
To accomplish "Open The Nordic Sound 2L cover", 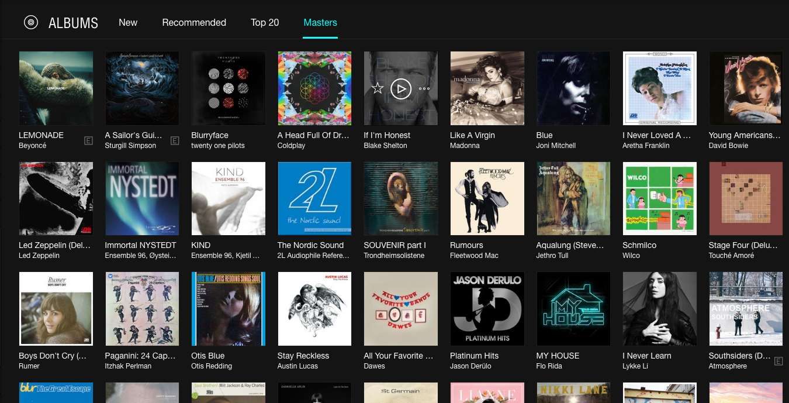I will pyautogui.click(x=314, y=199).
